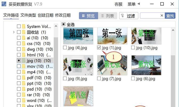The width and height of the screenshot is (179, 107).
Task: Select the jpg (9).jpg file name
Action: coord(77,79)
